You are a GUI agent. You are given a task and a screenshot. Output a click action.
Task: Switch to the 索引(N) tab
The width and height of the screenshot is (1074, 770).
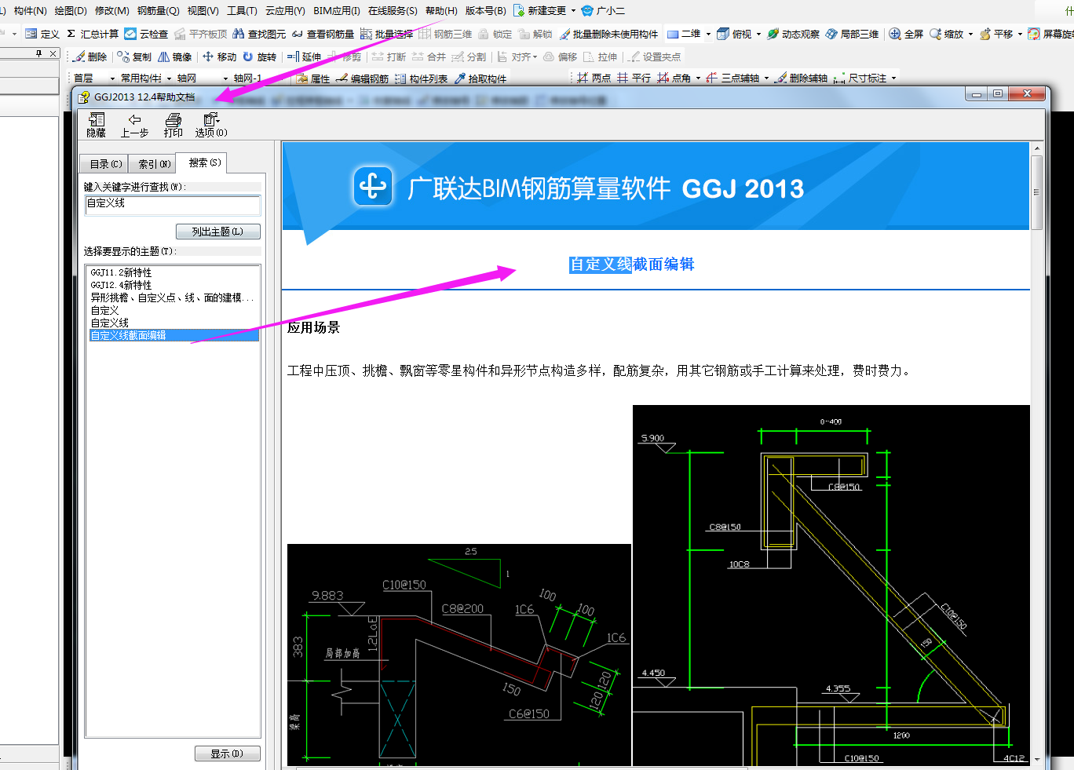click(x=154, y=164)
